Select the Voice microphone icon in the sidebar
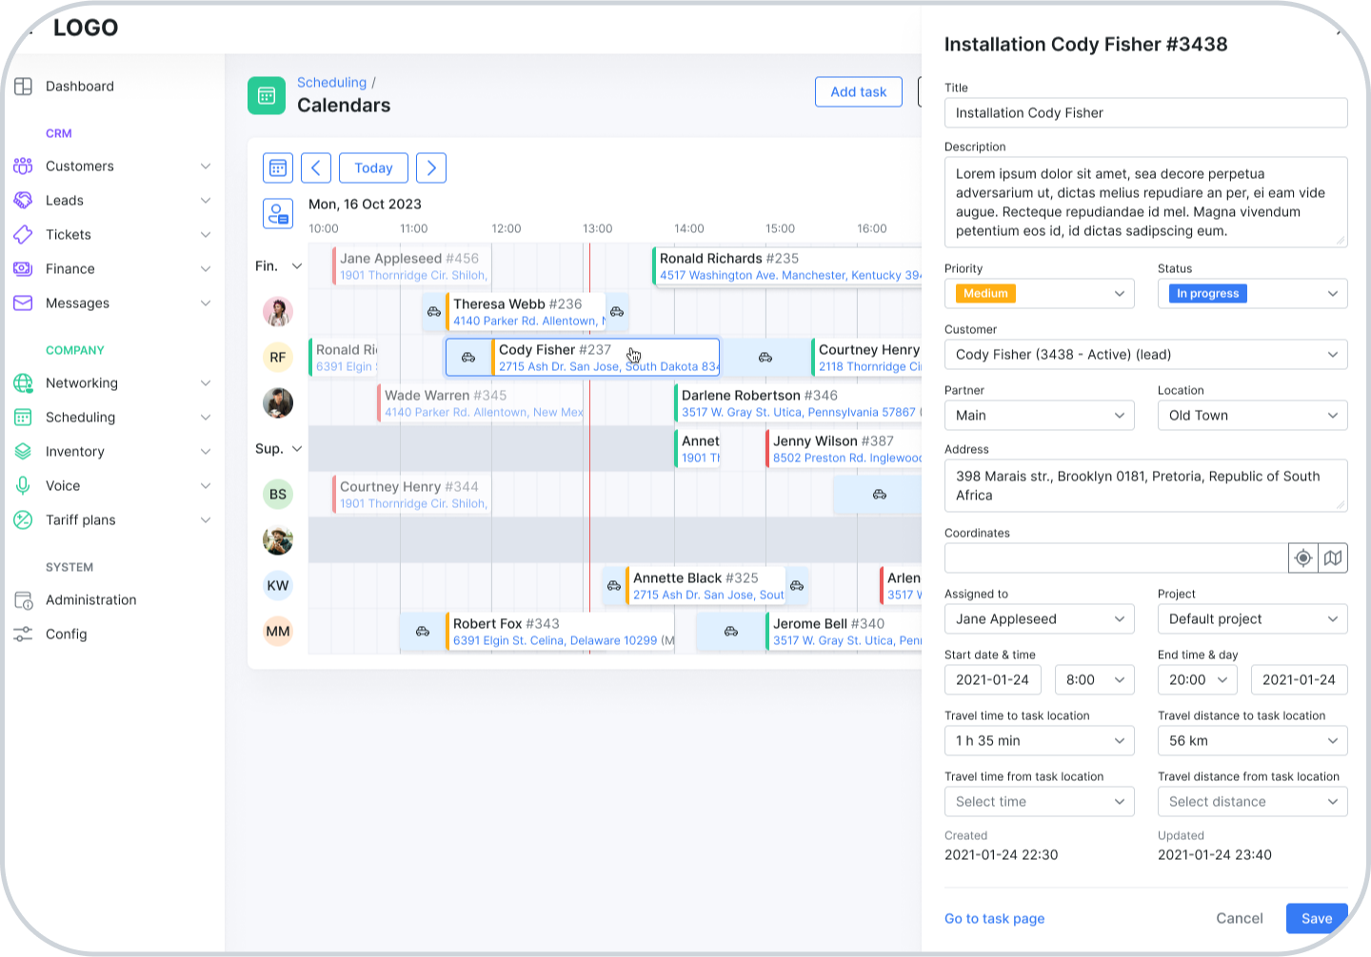Screen dimensions: 1371x957 pos(23,485)
